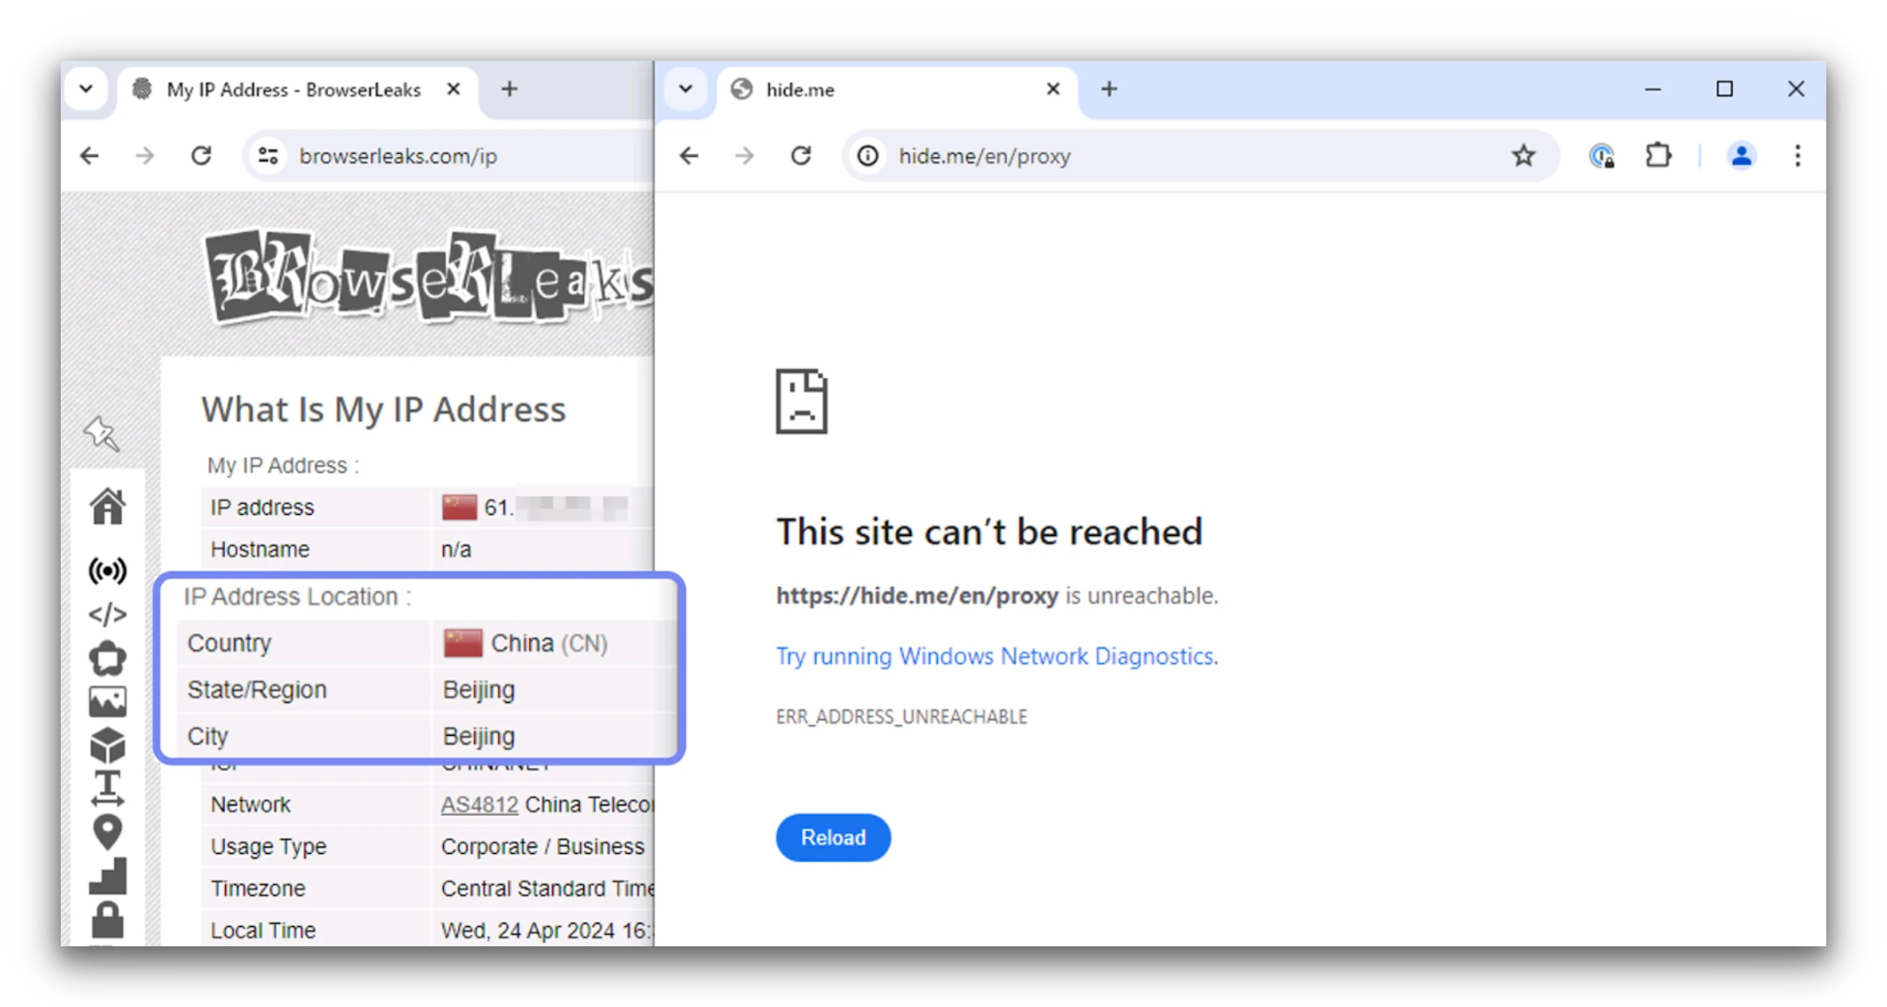The height and width of the screenshot is (1007, 1887).
Task: Click the Reload button on hide.me error page
Action: tap(833, 837)
